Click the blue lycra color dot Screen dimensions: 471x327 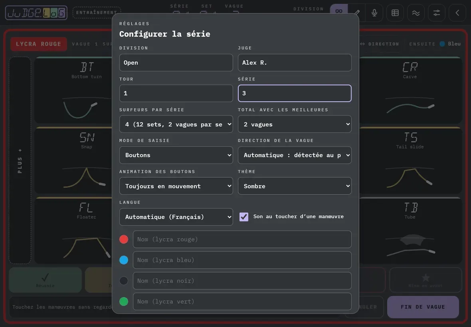[x=124, y=260]
